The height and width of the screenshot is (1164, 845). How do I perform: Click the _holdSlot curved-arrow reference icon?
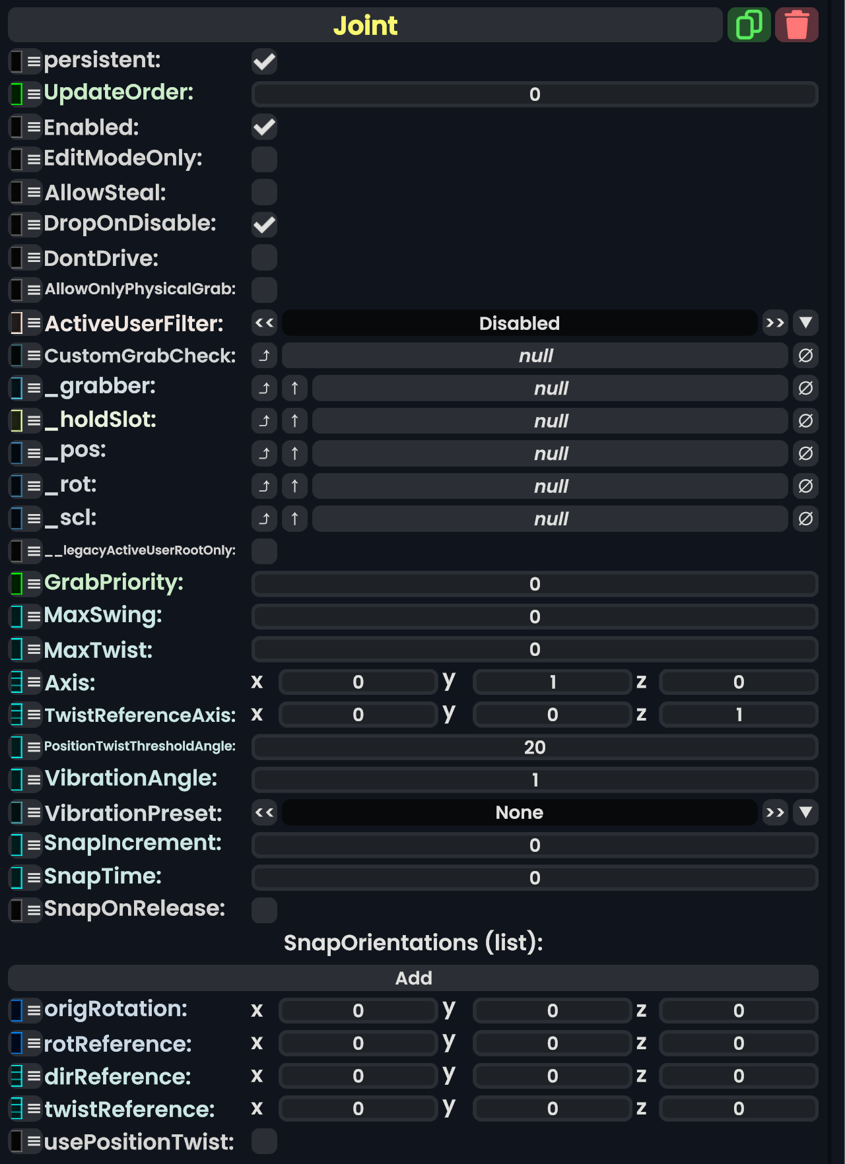(264, 421)
